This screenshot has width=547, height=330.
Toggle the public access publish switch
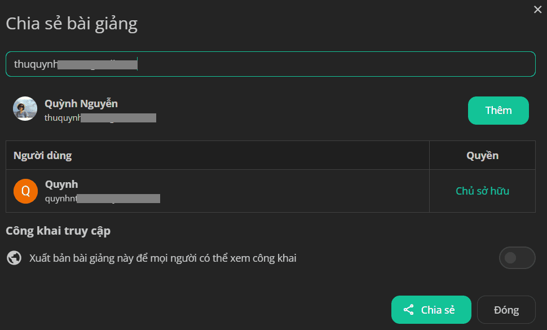point(517,258)
